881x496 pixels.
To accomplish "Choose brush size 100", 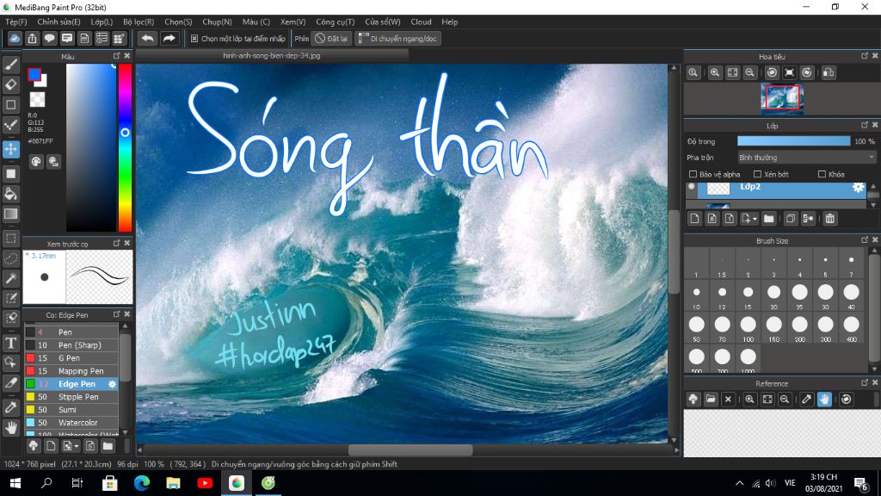I will [x=748, y=326].
